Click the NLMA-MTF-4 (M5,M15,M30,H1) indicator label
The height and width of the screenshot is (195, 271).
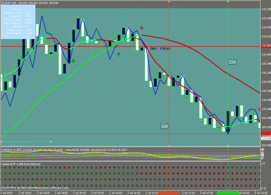pos(21,164)
